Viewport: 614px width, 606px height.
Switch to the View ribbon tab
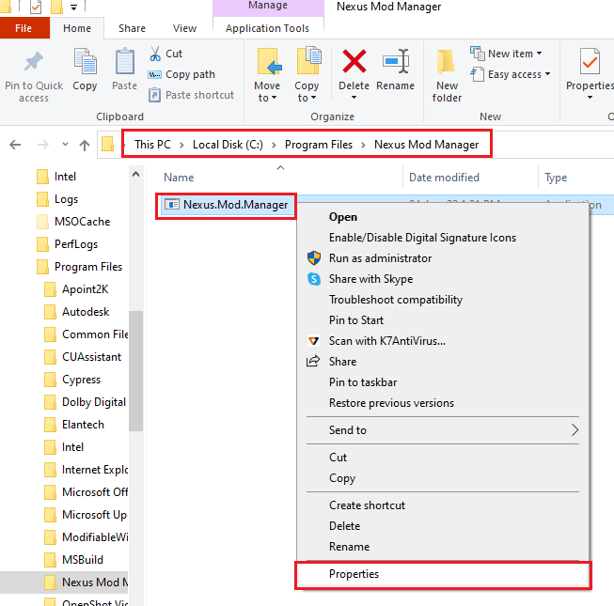[x=184, y=28]
